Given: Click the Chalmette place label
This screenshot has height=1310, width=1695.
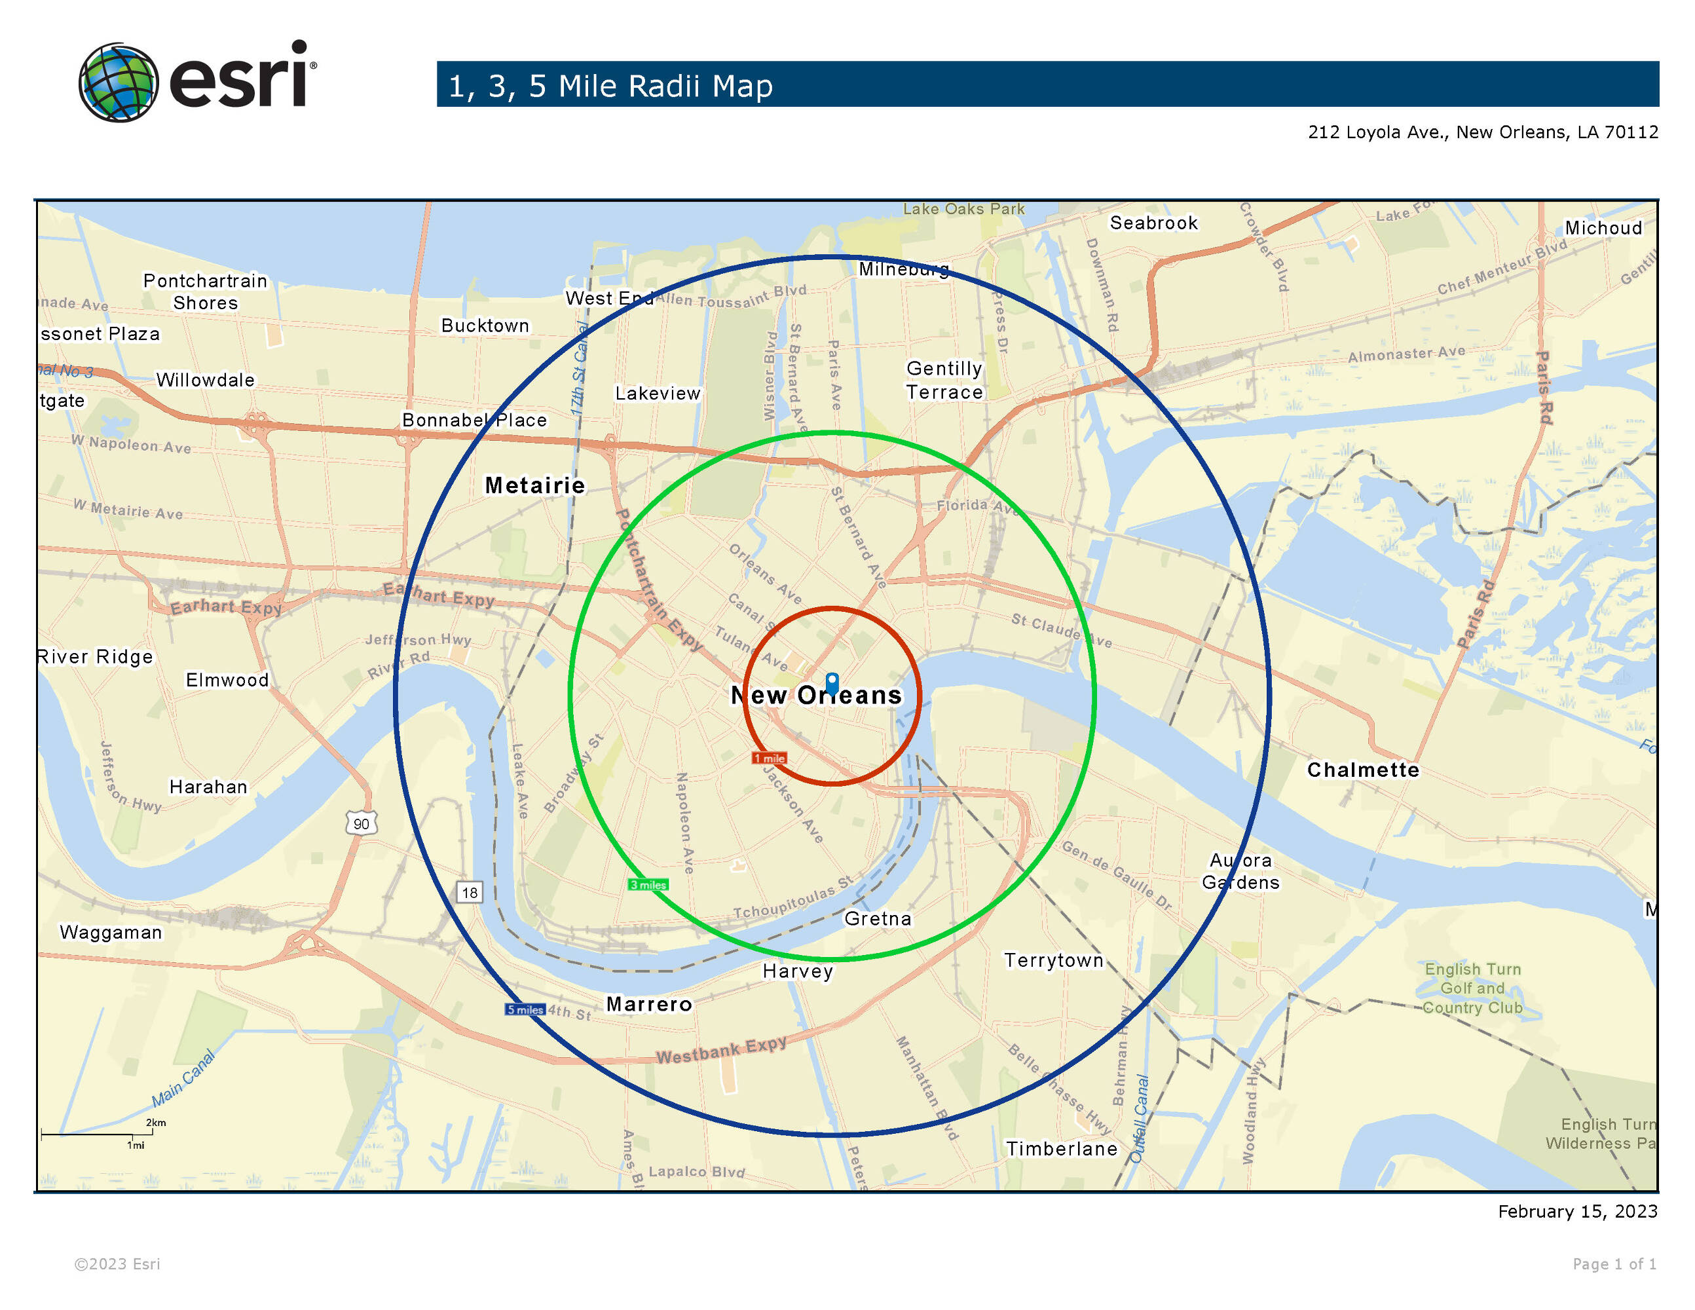Looking at the screenshot, I should click(x=1363, y=770).
